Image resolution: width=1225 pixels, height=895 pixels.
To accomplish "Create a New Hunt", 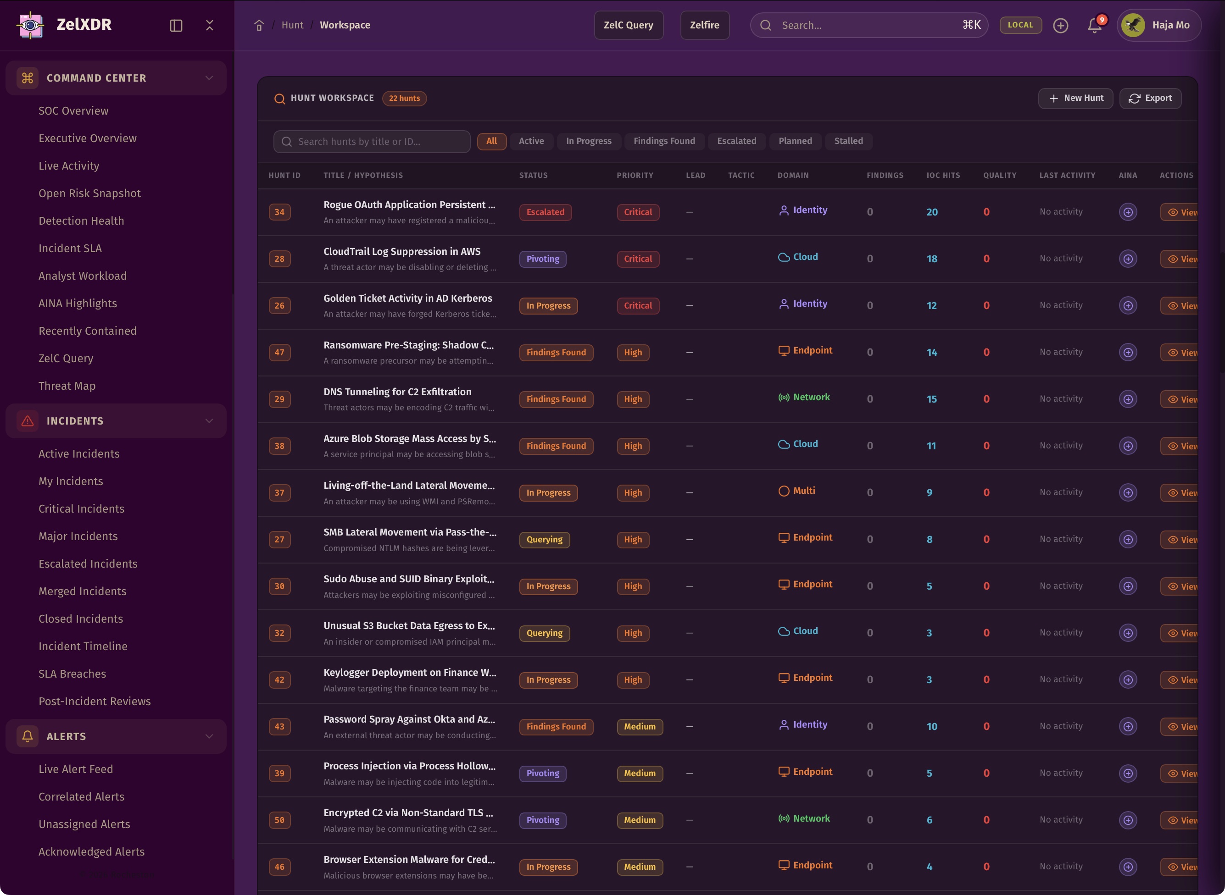I will pos(1075,99).
